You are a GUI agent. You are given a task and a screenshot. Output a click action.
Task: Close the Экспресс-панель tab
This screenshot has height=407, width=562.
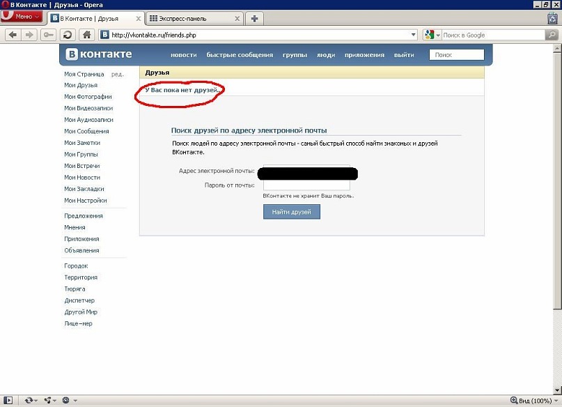237,19
